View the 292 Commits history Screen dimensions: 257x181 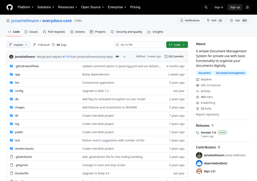point(174,57)
